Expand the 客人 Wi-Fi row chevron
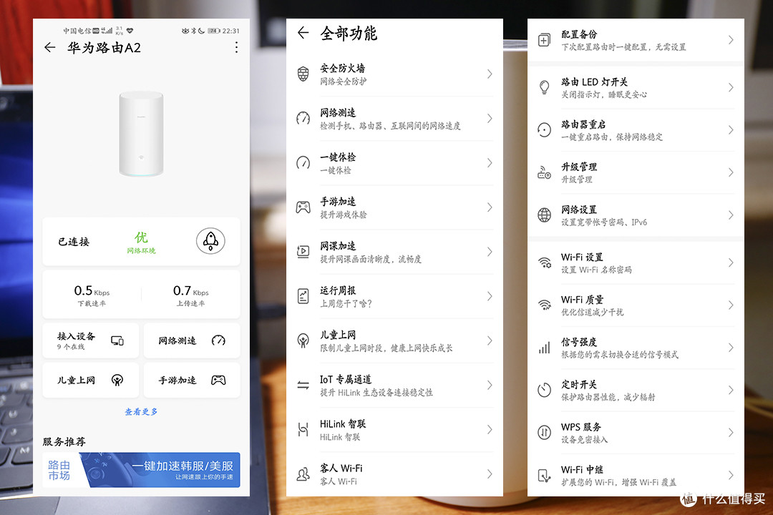 coord(489,474)
